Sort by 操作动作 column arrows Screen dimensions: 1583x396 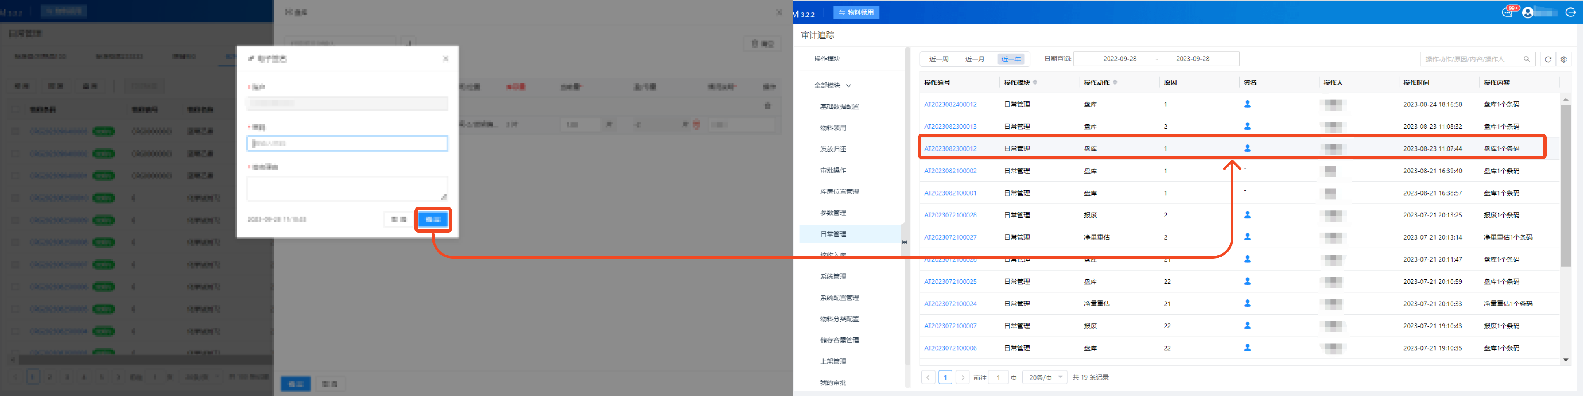click(1115, 82)
